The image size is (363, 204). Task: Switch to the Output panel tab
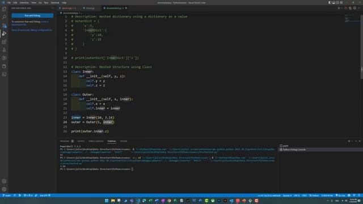[x=81, y=141]
